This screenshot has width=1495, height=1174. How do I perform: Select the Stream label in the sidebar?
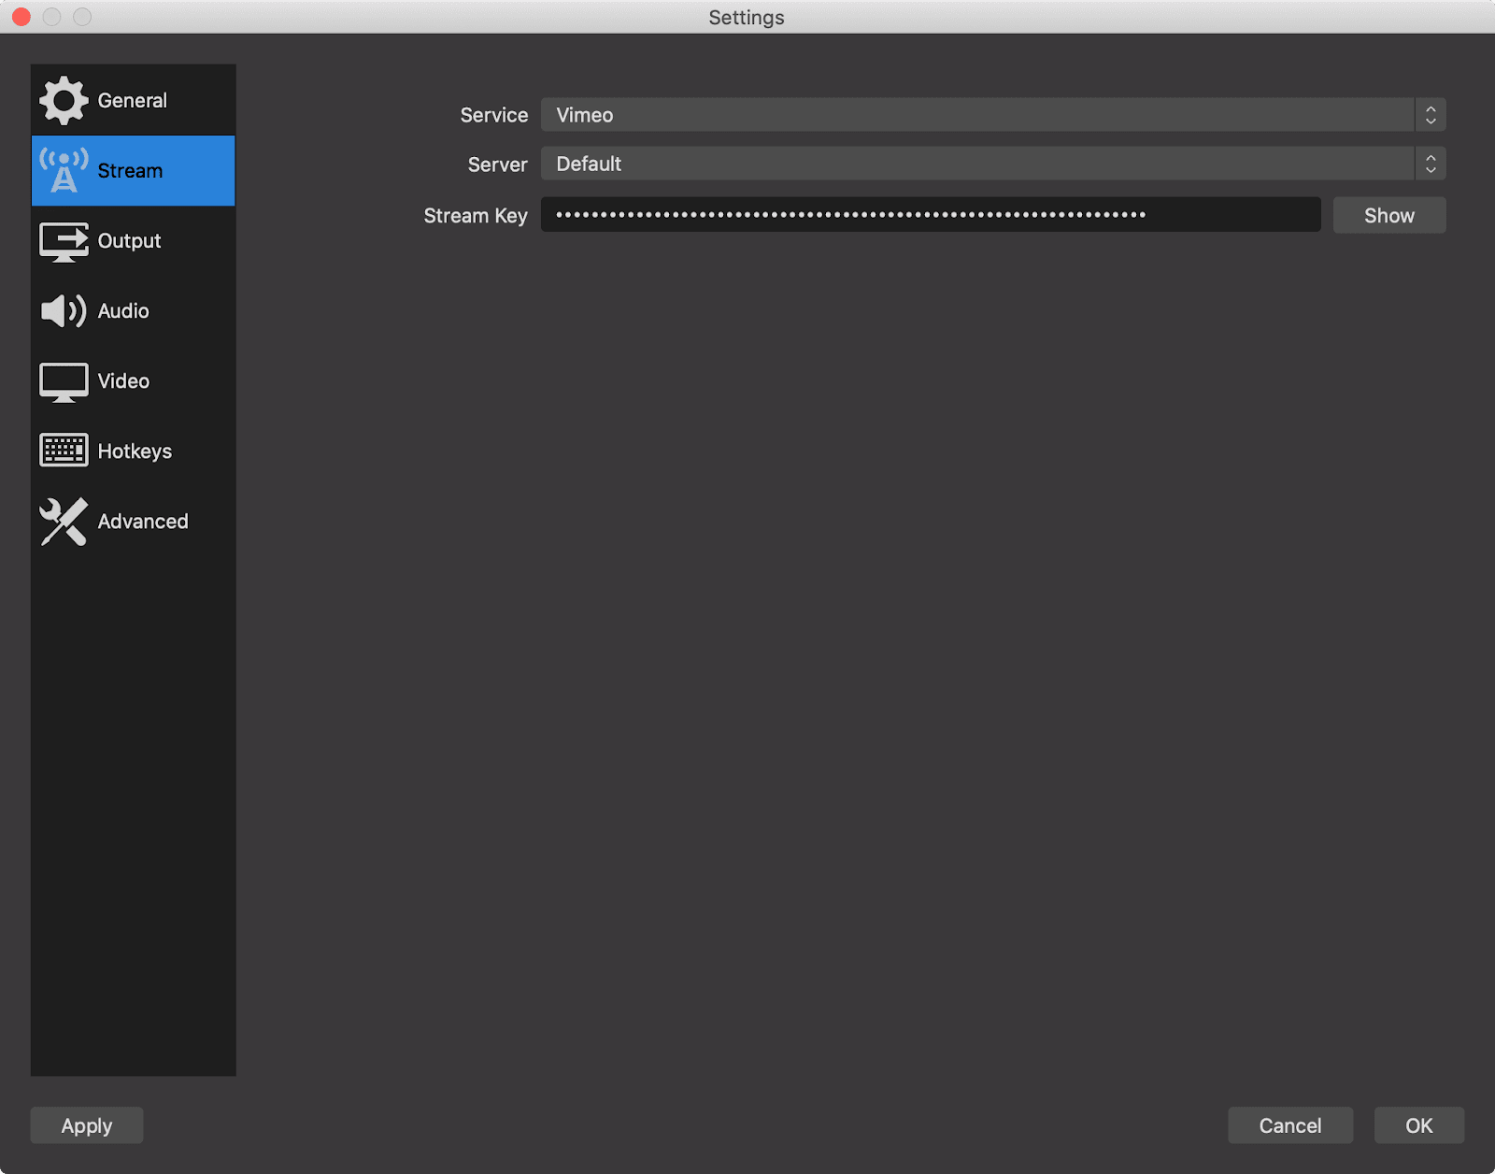(x=130, y=171)
